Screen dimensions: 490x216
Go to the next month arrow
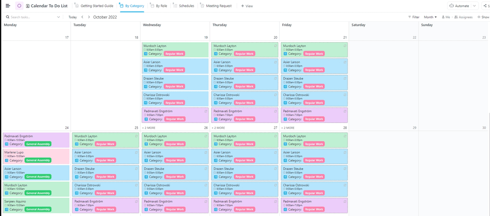[x=89, y=17]
